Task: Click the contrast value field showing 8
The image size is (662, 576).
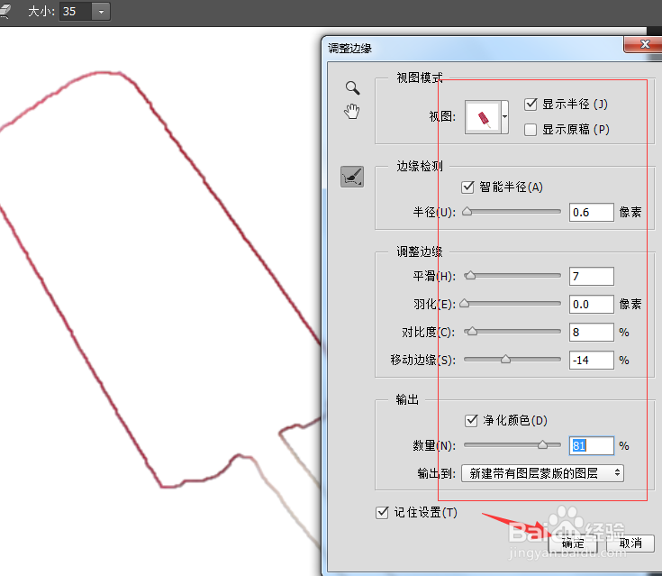Action: click(x=591, y=332)
